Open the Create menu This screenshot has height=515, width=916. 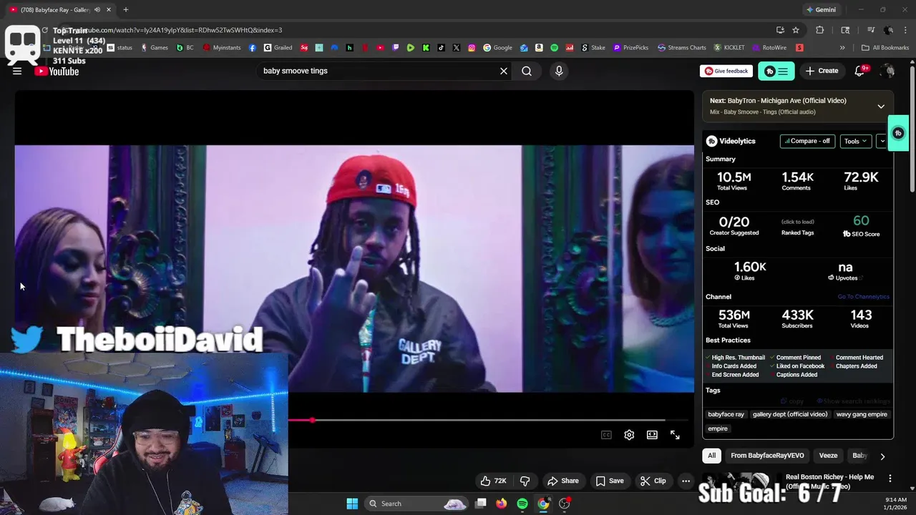pyautogui.click(x=822, y=71)
